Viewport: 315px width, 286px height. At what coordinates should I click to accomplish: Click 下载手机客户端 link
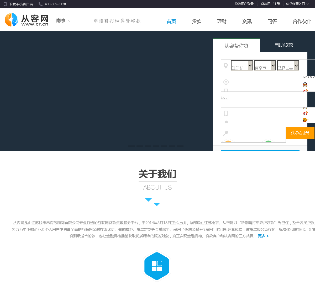pos(21,4)
